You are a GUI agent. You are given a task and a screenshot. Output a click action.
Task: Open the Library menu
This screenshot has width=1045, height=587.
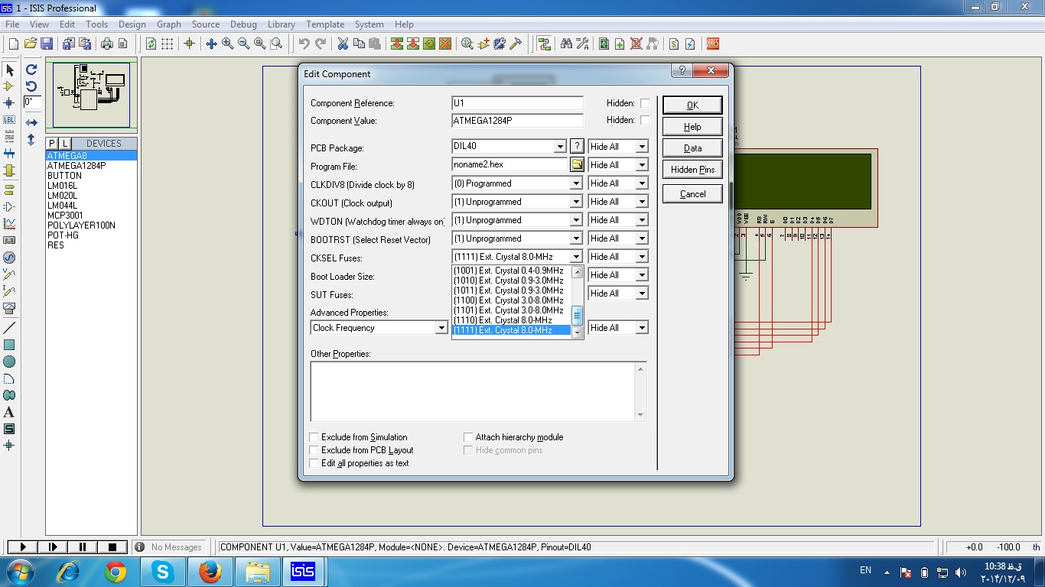[282, 24]
